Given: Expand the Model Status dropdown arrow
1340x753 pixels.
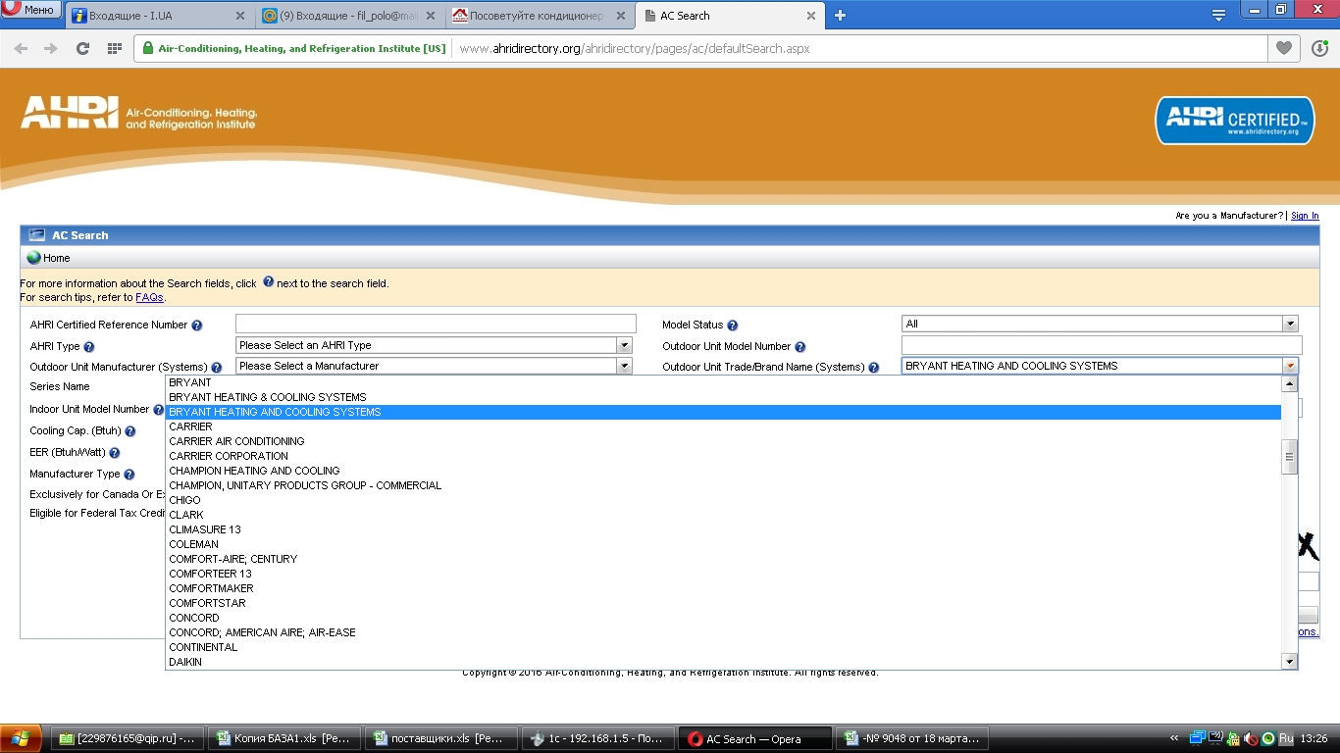Looking at the screenshot, I should tap(1290, 324).
